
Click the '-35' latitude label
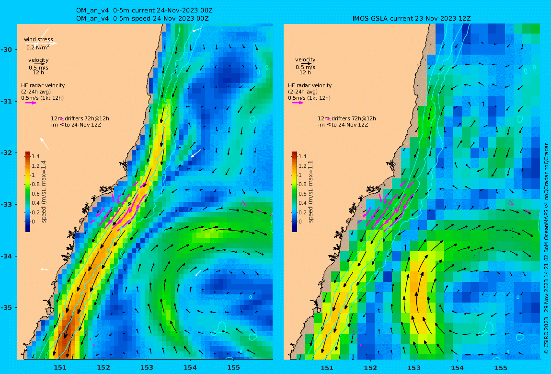click(7, 307)
